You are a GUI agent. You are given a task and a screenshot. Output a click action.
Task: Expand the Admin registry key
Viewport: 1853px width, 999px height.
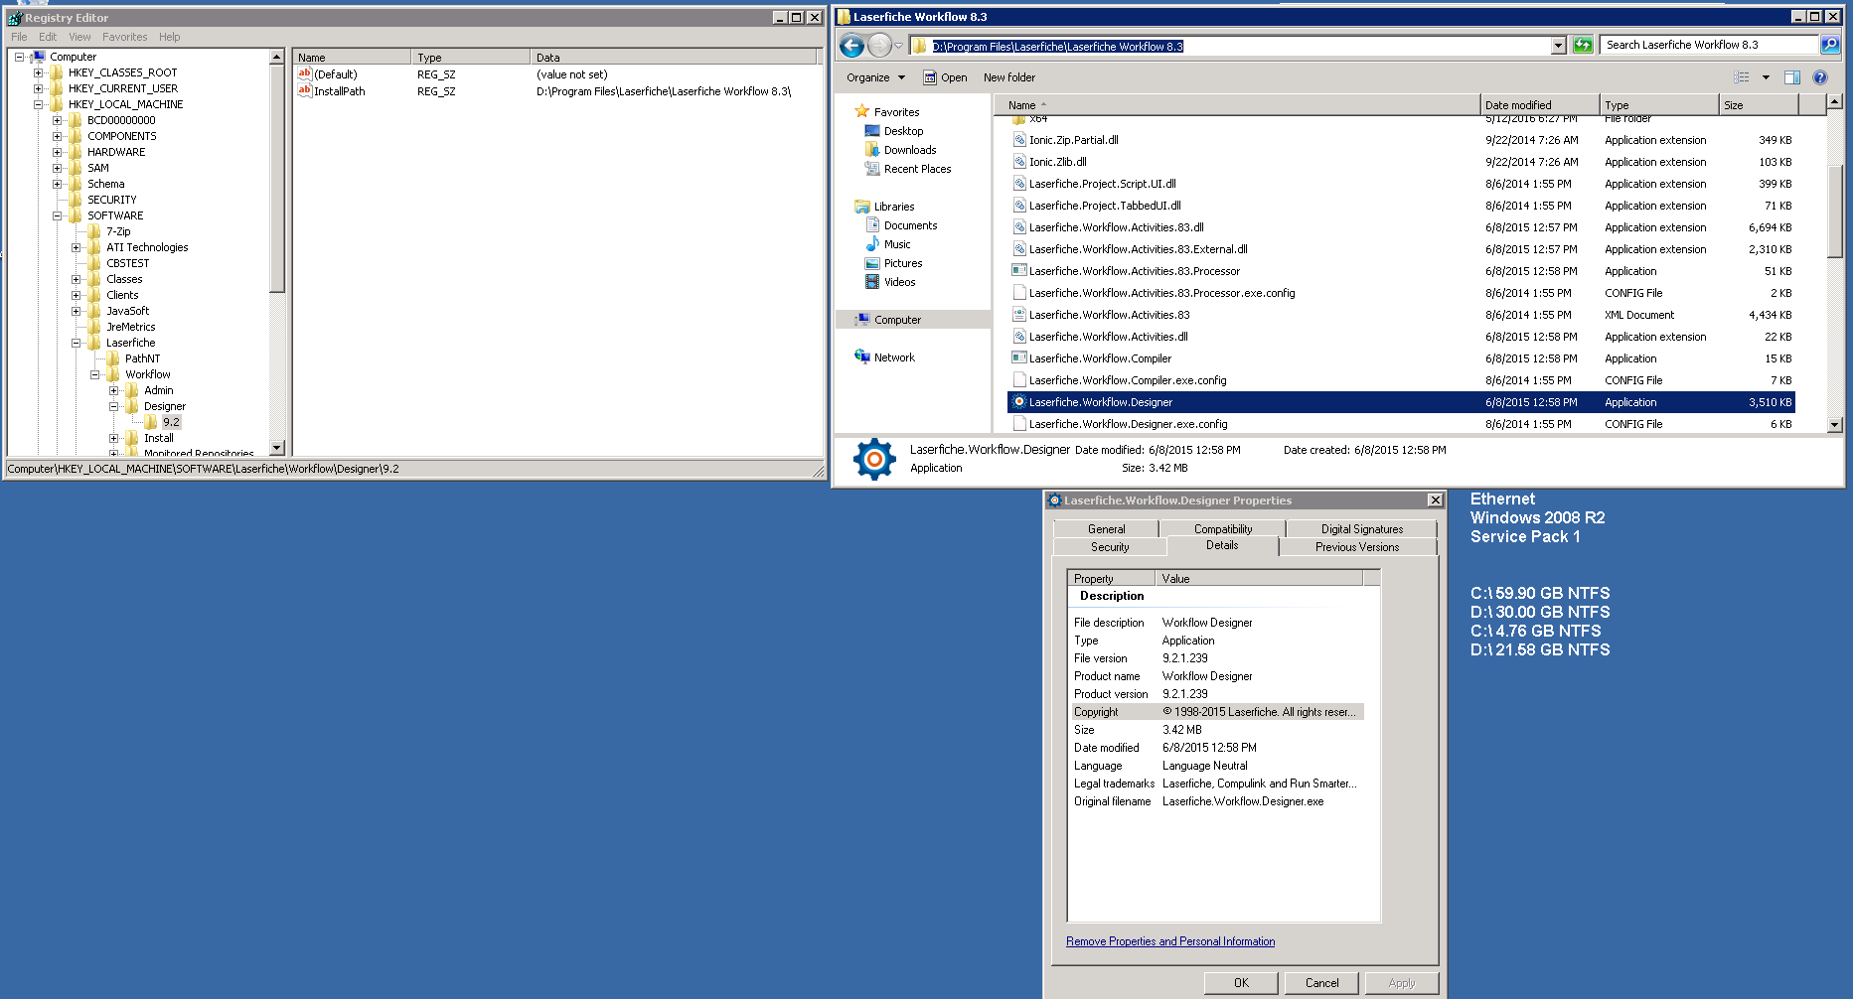(x=113, y=390)
